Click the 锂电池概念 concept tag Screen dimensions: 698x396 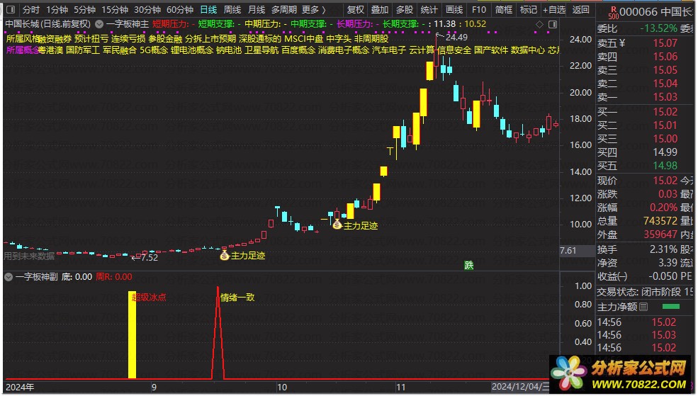[x=192, y=50]
